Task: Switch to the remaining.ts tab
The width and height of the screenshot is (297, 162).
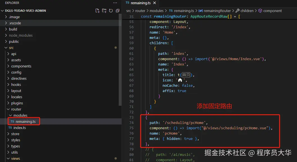Action: point(141,3)
